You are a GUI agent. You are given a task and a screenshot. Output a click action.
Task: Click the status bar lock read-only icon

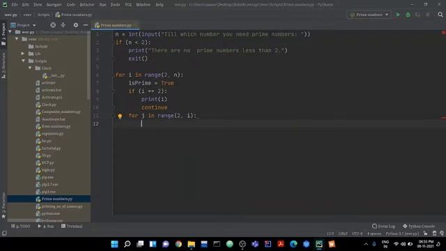[425, 234]
